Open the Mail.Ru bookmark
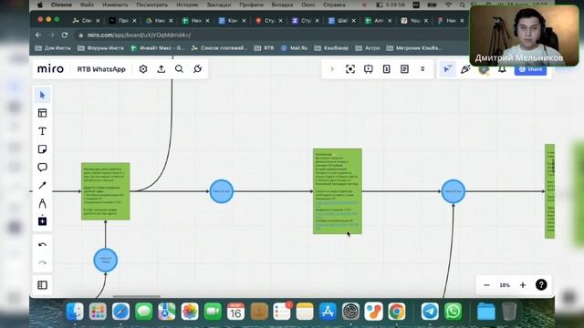 click(x=294, y=48)
